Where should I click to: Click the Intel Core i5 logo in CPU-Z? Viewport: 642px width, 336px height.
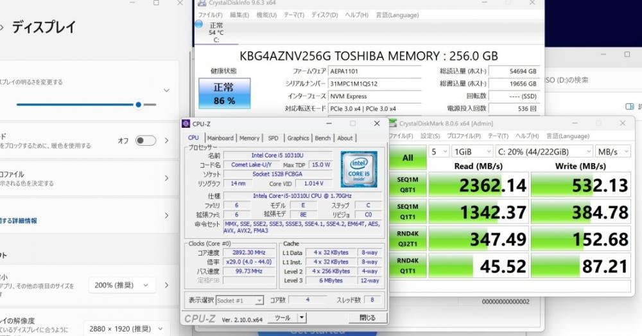point(359,169)
